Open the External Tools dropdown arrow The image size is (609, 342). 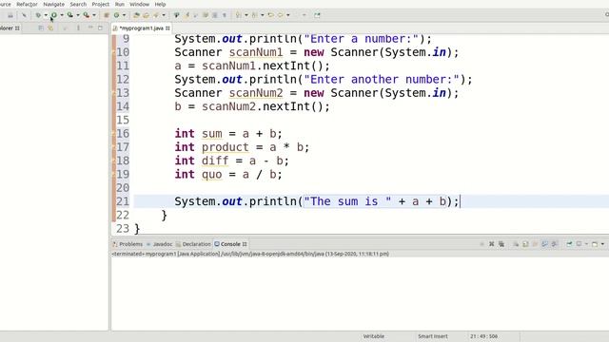(94, 15)
